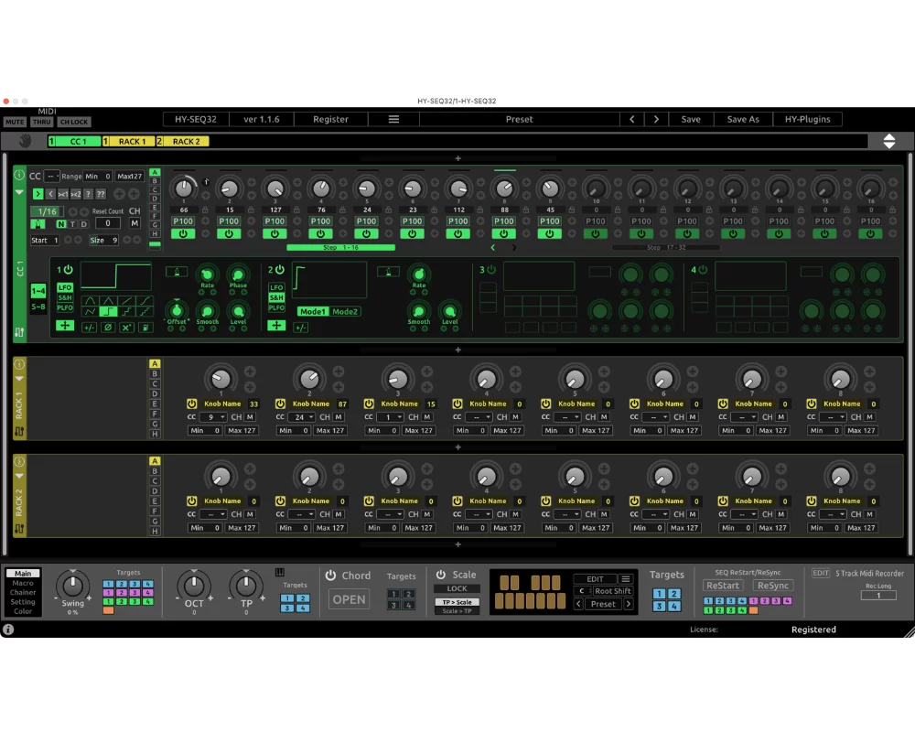This screenshot has width=915, height=732.
Task: Click the metronome sync icon under 1/16
Action: coord(38,223)
